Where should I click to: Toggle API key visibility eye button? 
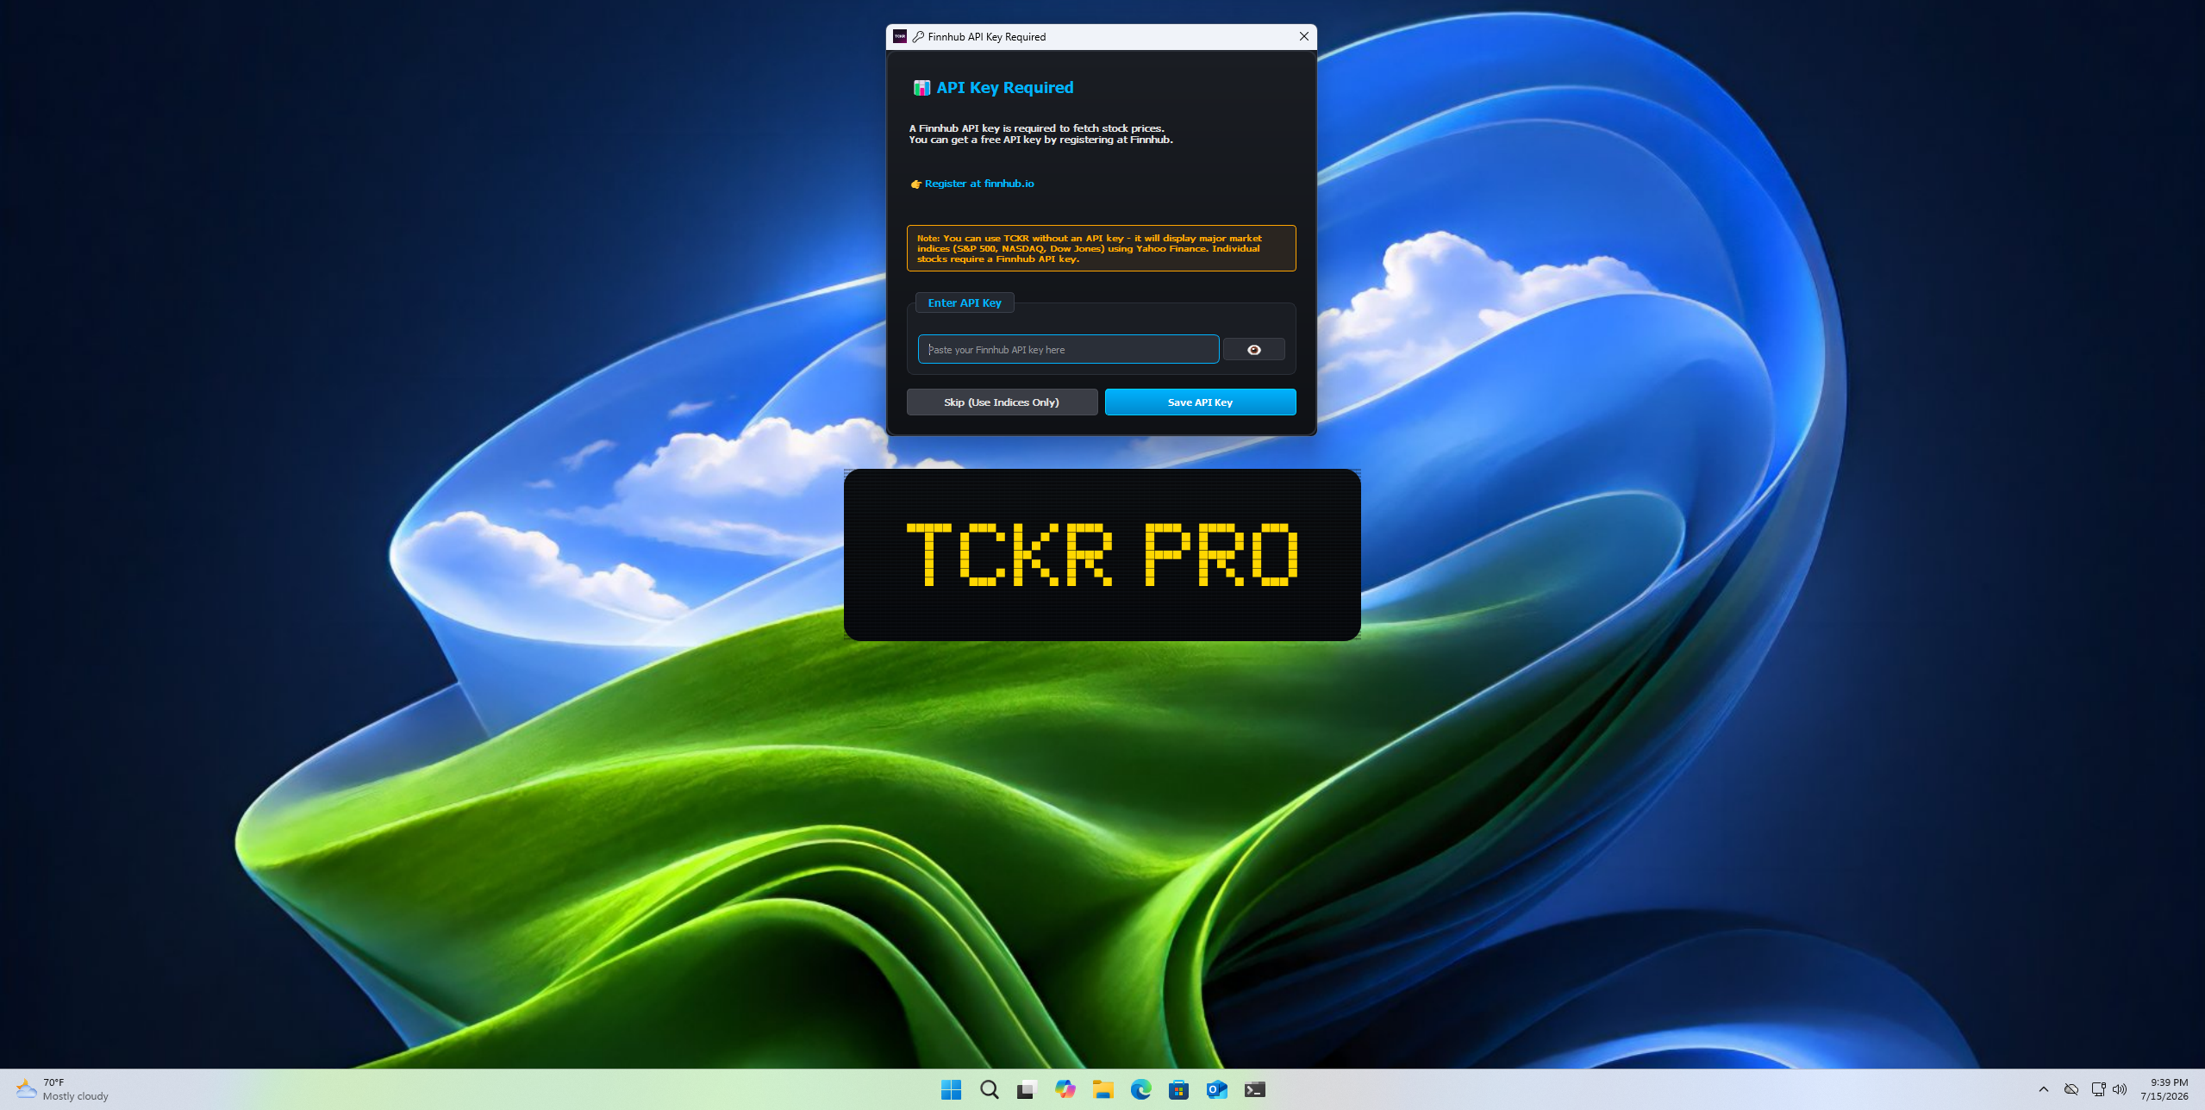pos(1253,349)
